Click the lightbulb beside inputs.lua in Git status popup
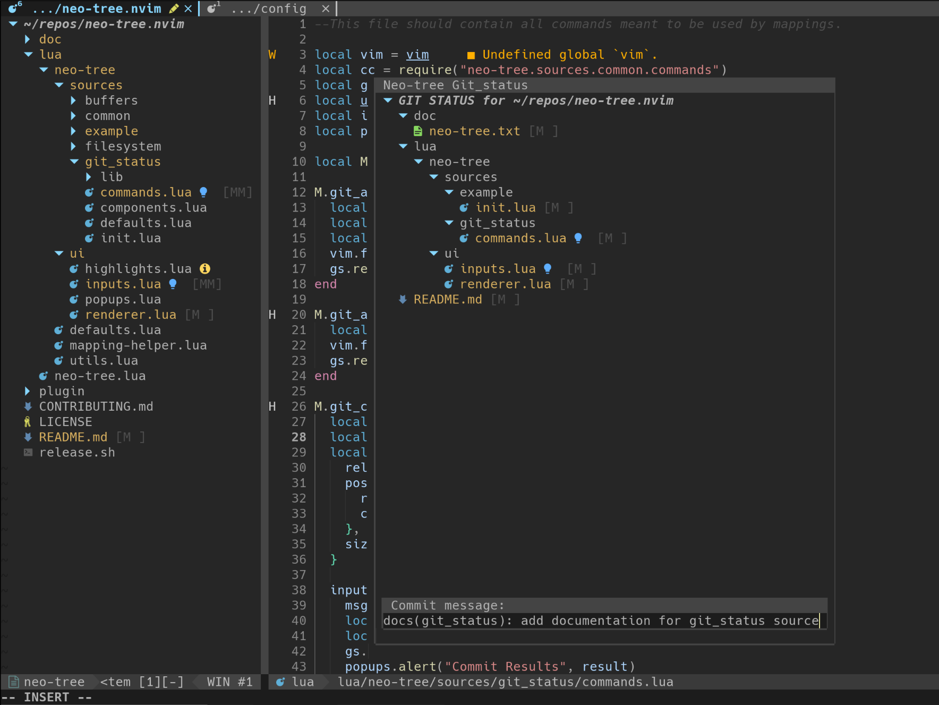Screen dimensions: 939x705 548,268
